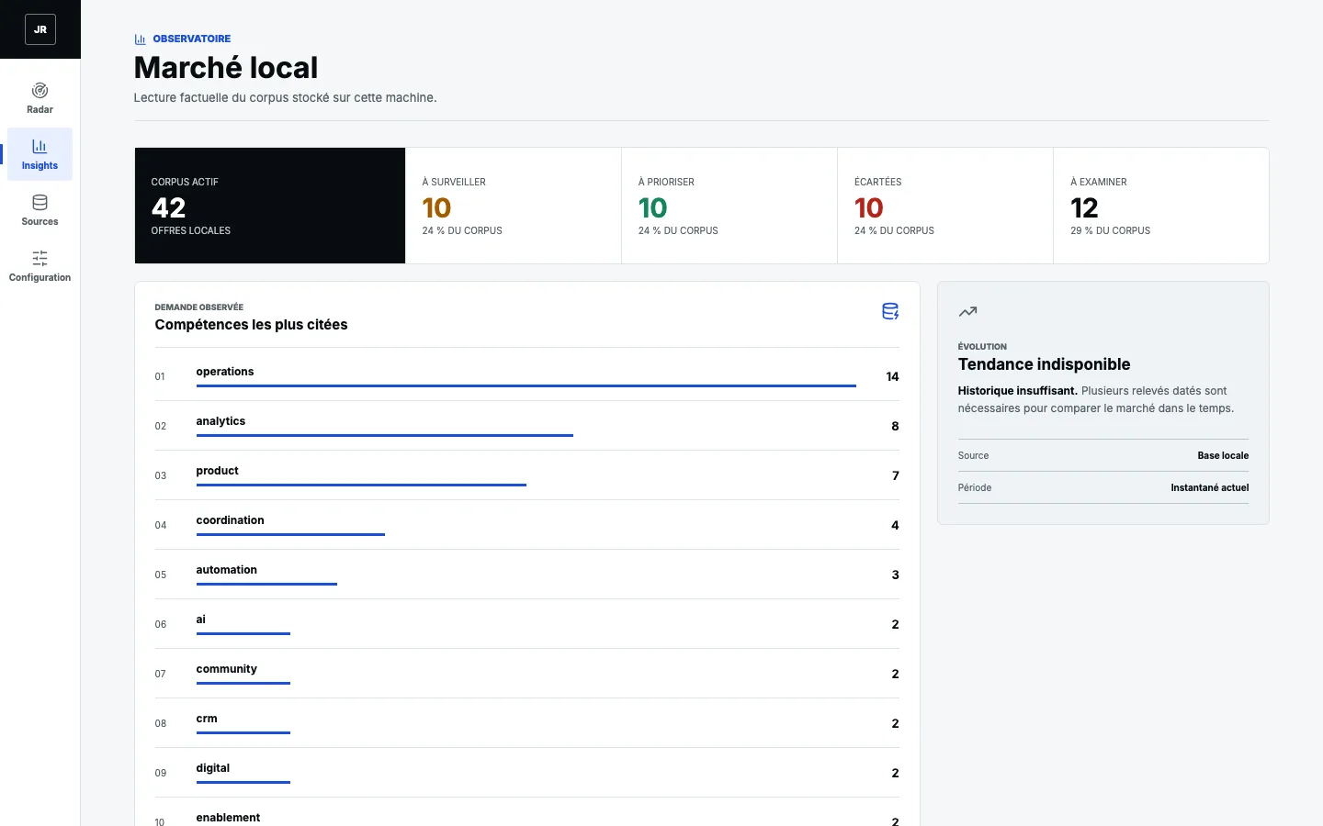Click the Historique insuffisant message
Screen dimensions: 1323x826
click(x=1018, y=391)
